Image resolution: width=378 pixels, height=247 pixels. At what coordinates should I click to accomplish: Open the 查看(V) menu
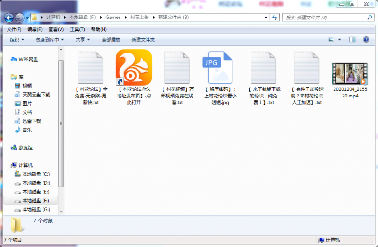(57, 29)
